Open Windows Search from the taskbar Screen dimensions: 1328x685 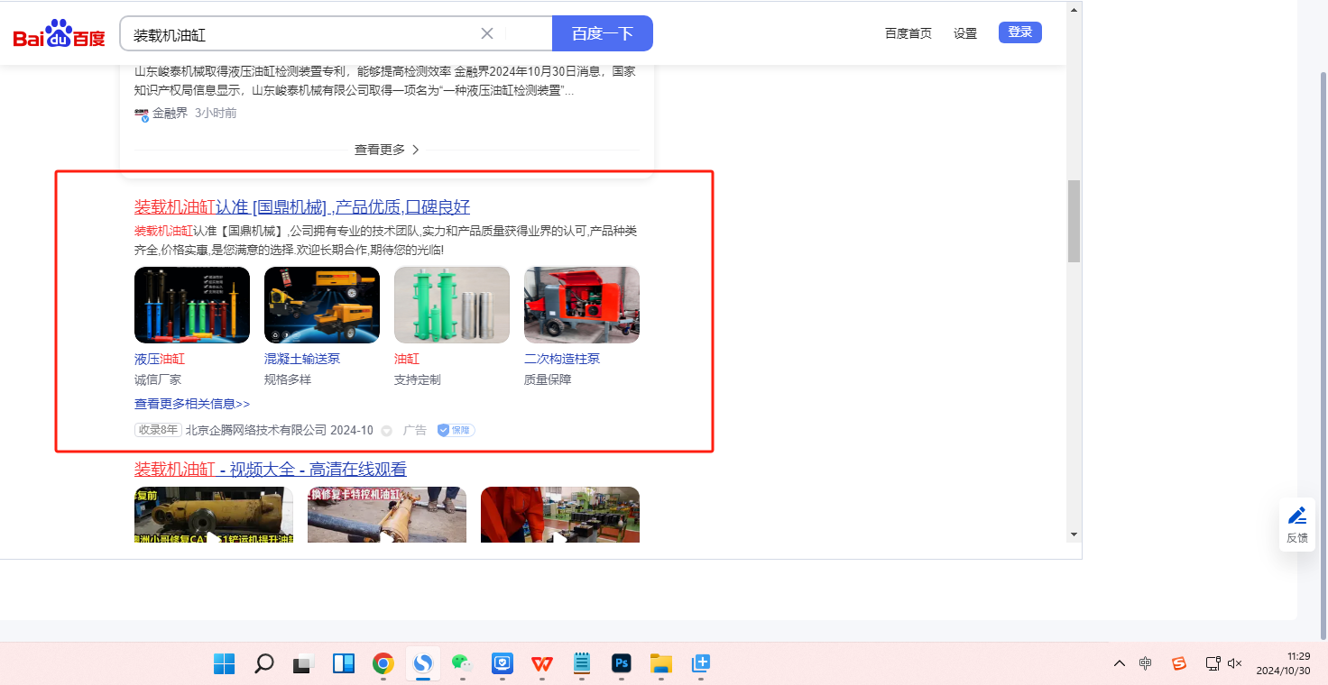tap(264, 664)
